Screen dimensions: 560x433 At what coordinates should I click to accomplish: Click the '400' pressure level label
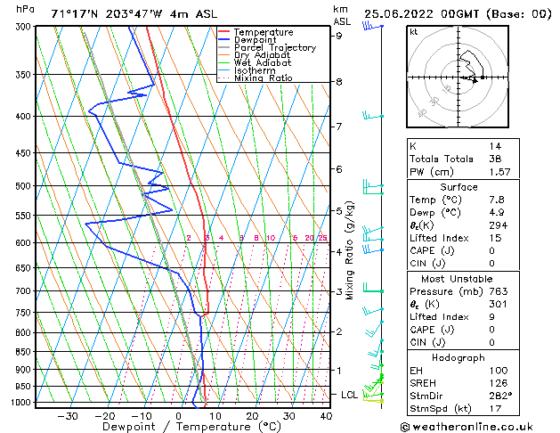coord(25,116)
